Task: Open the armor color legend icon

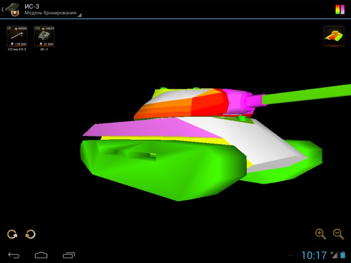Action: click(x=340, y=9)
